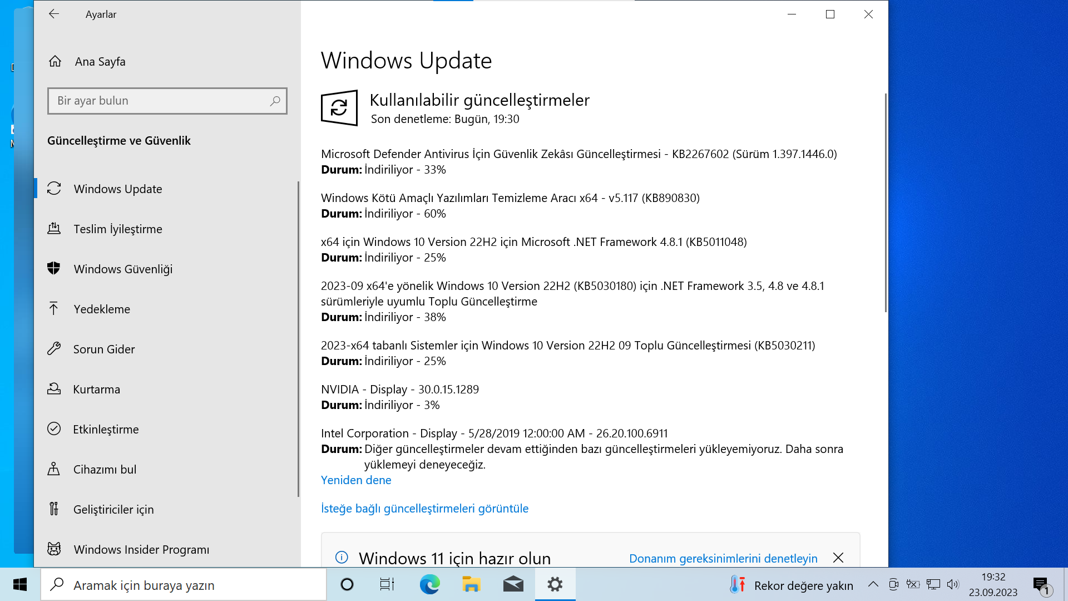Open Windows Güvenliği shield icon
This screenshot has width=1068, height=601.
pos(54,269)
